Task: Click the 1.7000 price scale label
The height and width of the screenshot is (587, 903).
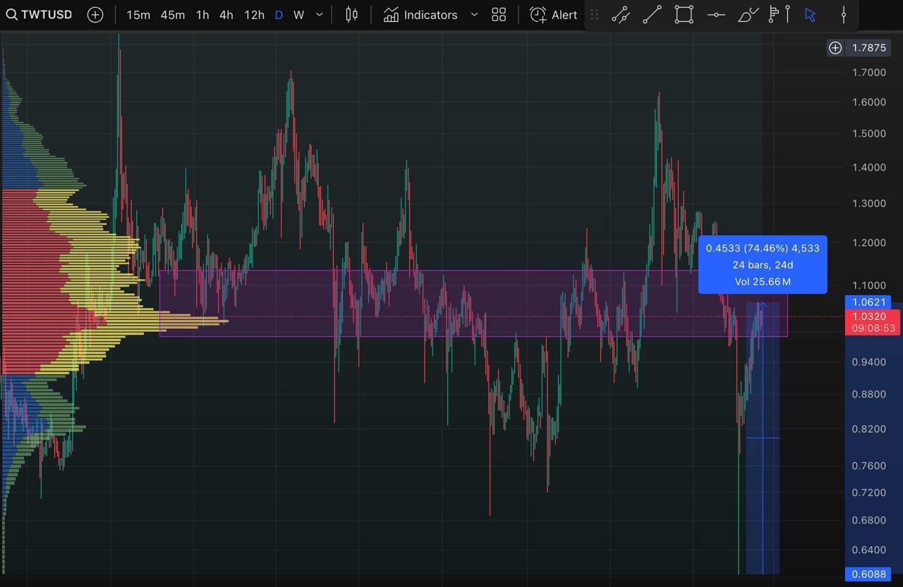Action: [869, 72]
